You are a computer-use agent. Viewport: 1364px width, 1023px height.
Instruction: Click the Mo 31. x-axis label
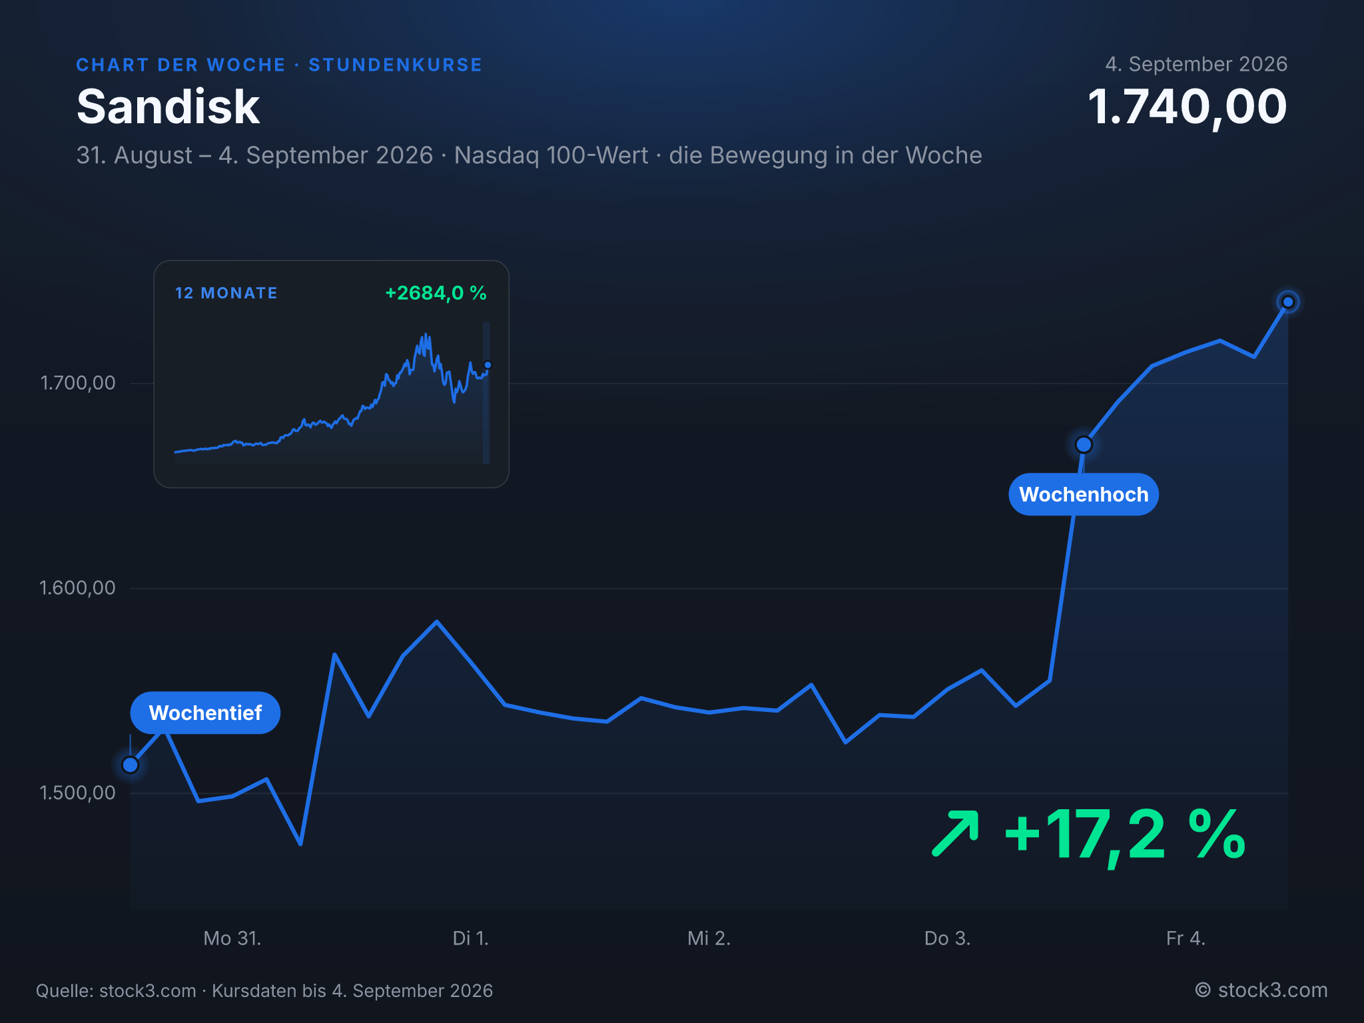coord(232,938)
